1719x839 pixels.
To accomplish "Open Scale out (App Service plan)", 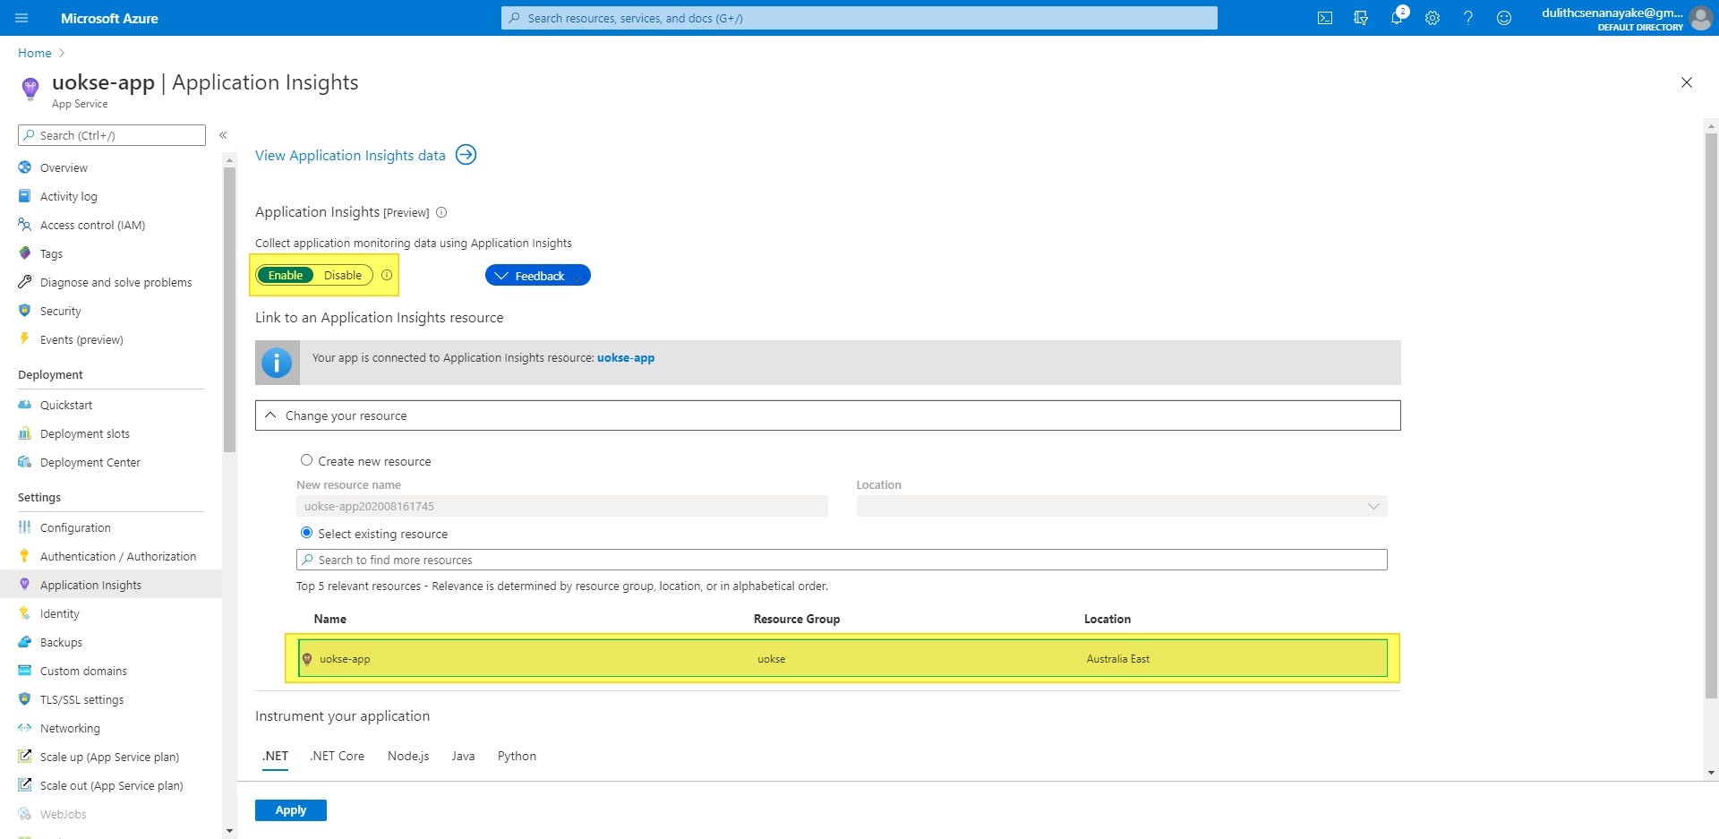I will [x=111, y=785].
